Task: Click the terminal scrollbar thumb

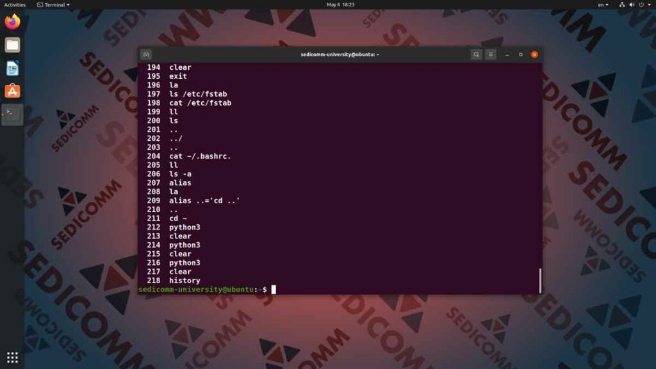Action: pos(540,281)
